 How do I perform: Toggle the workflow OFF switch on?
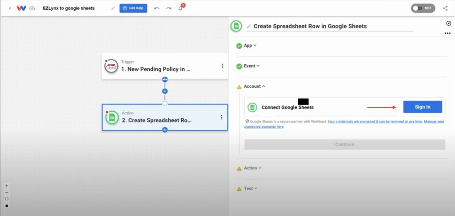point(423,8)
